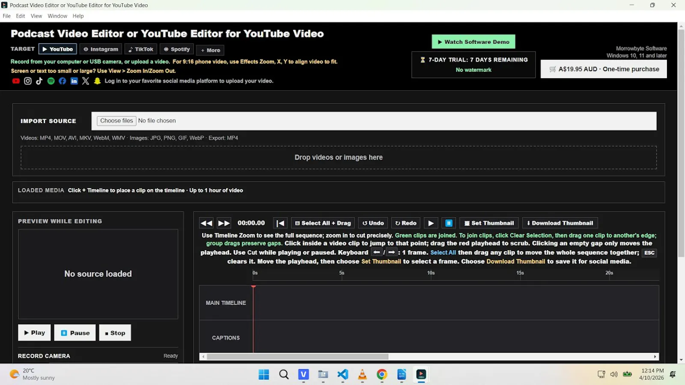Click the Instagram social icon
Viewport: 685px width, 385px height.
tap(28, 81)
